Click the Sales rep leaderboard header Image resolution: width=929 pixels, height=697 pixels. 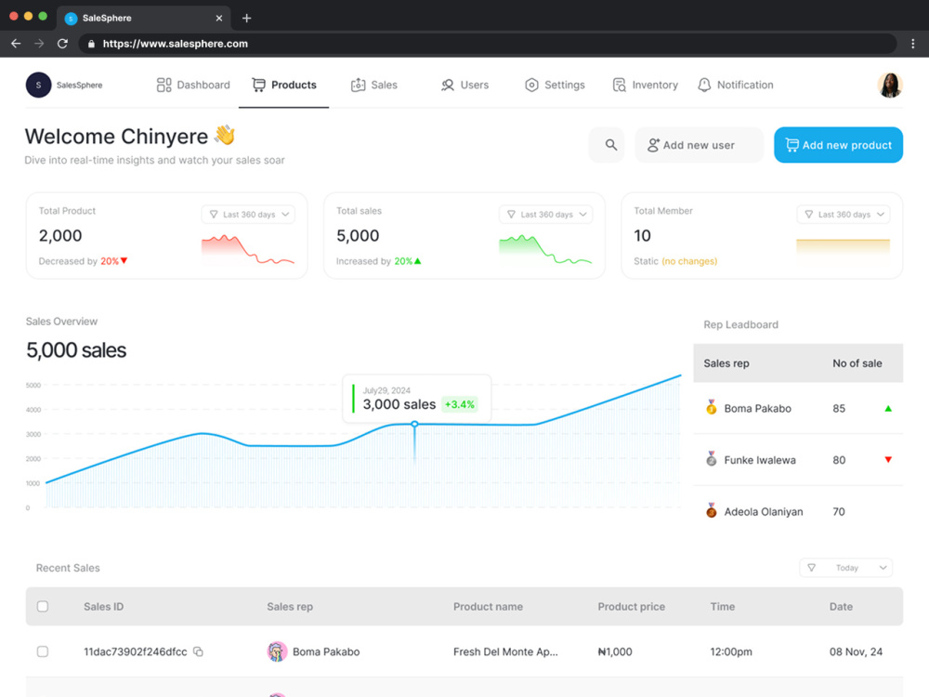coord(726,363)
